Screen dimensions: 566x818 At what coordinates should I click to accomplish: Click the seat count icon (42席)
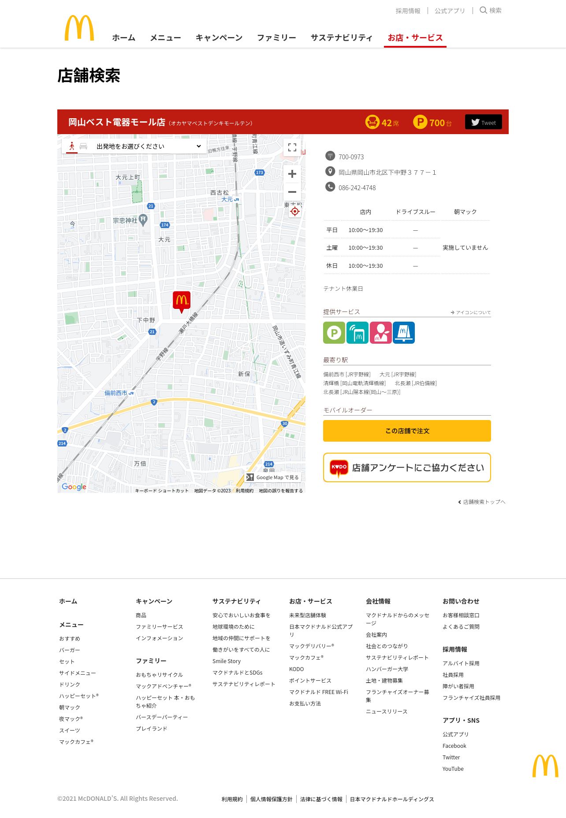coord(372,122)
